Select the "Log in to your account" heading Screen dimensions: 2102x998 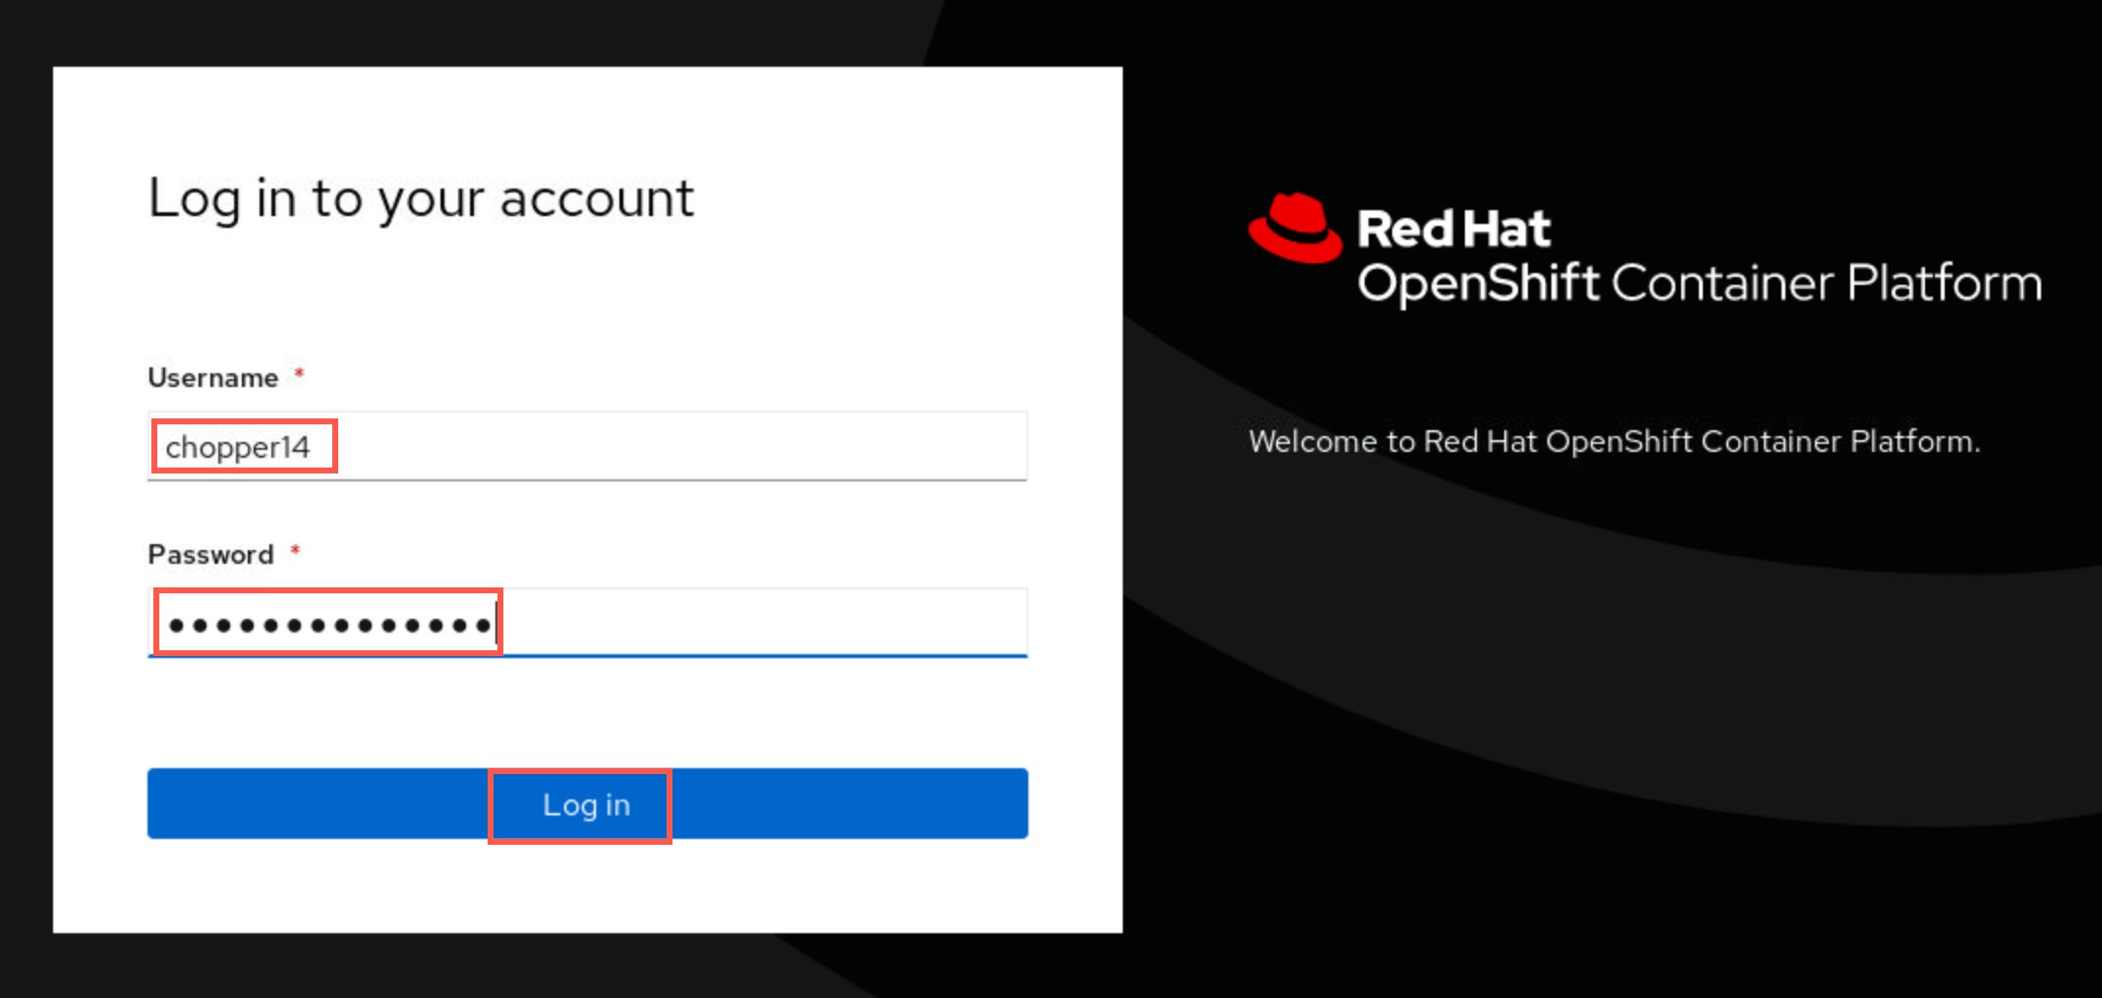pyautogui.click(x=421, y=199)
